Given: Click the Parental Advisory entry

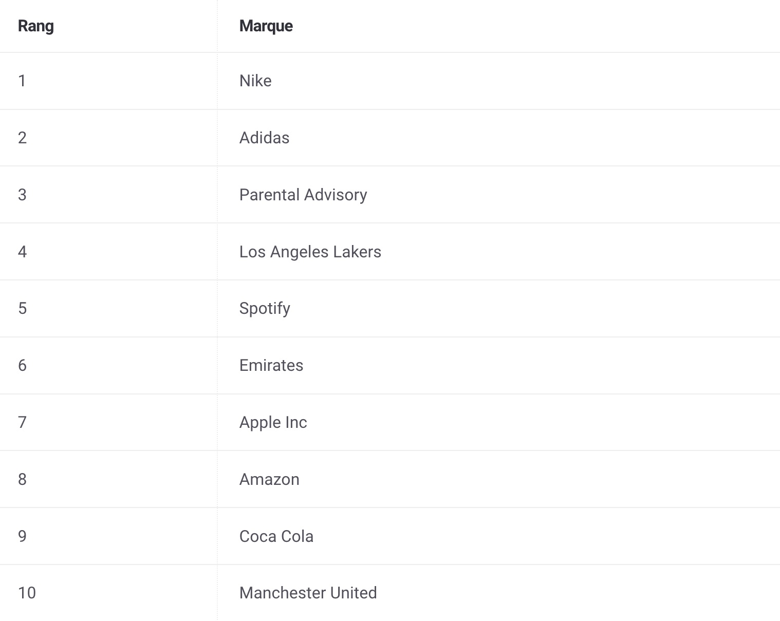Looking at the screenshot, I should (303, 195).
